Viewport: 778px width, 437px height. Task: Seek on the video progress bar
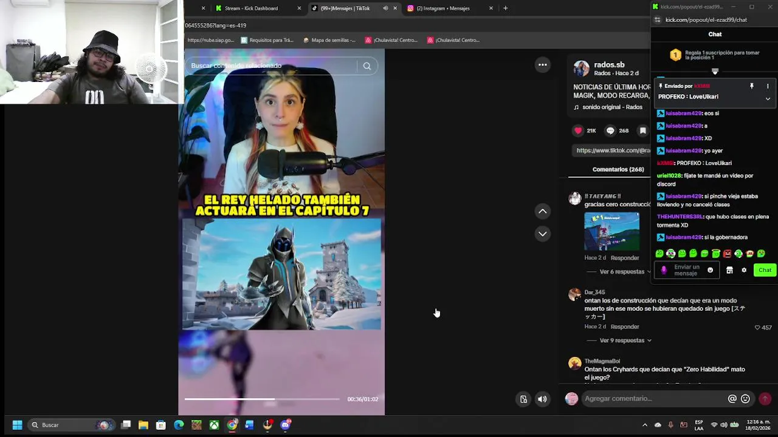[262, 399]
